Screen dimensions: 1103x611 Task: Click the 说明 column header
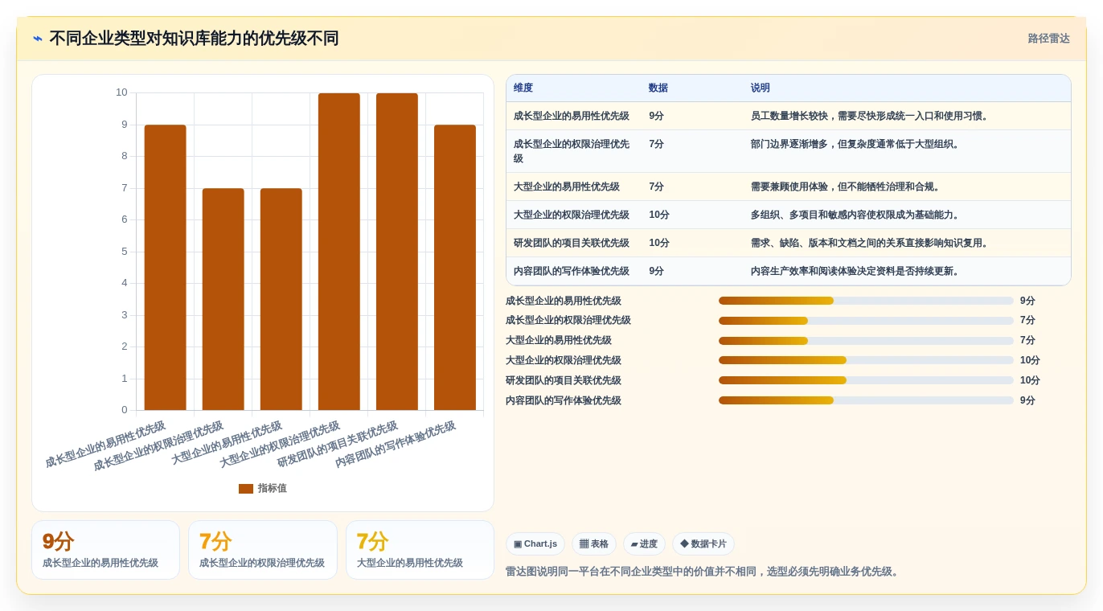(x=761, y=88)
